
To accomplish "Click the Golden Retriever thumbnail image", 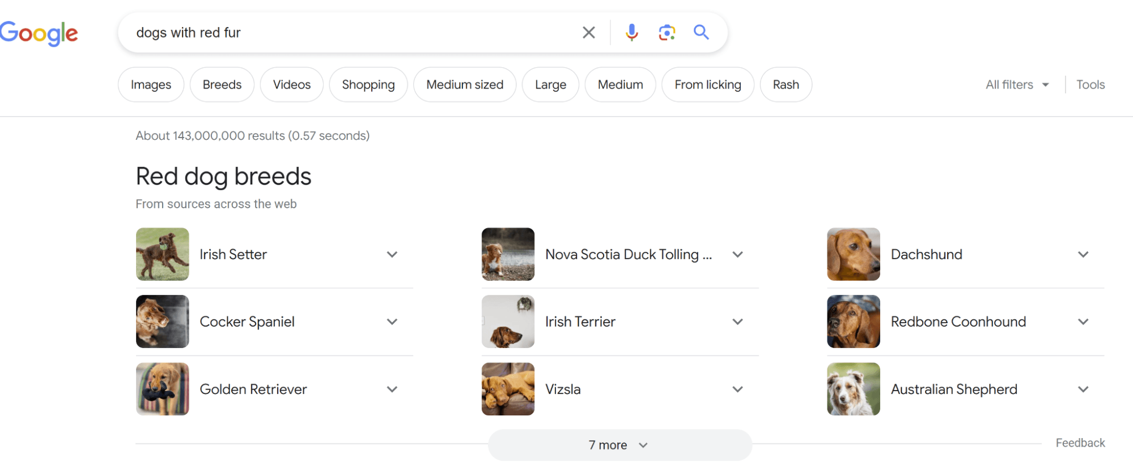I will 162,389.
